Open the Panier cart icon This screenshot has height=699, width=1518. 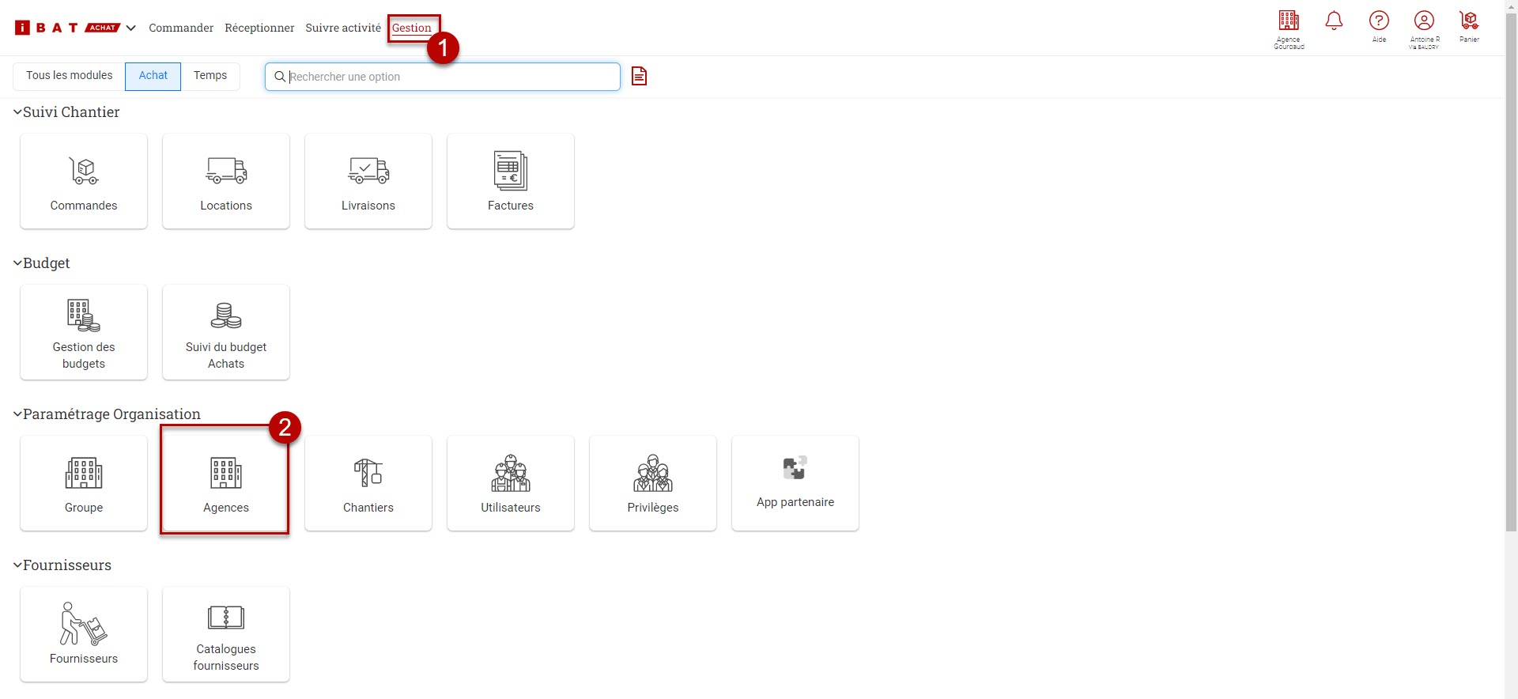point(1469,25)
